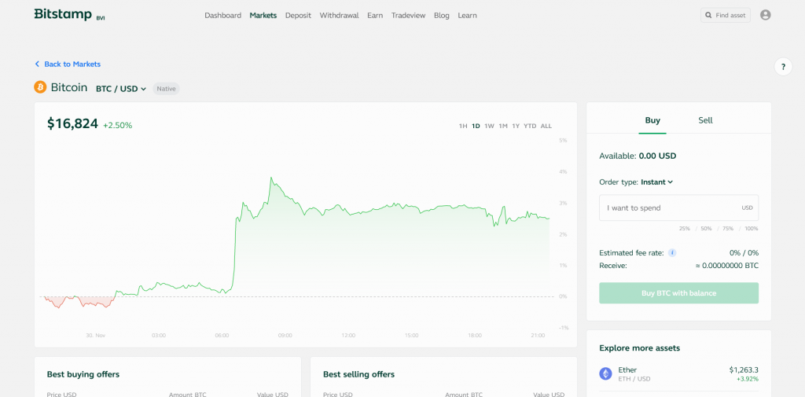Screen dimensions: 805x397
Task: Open the help question mark button
Action: [783, 67]
